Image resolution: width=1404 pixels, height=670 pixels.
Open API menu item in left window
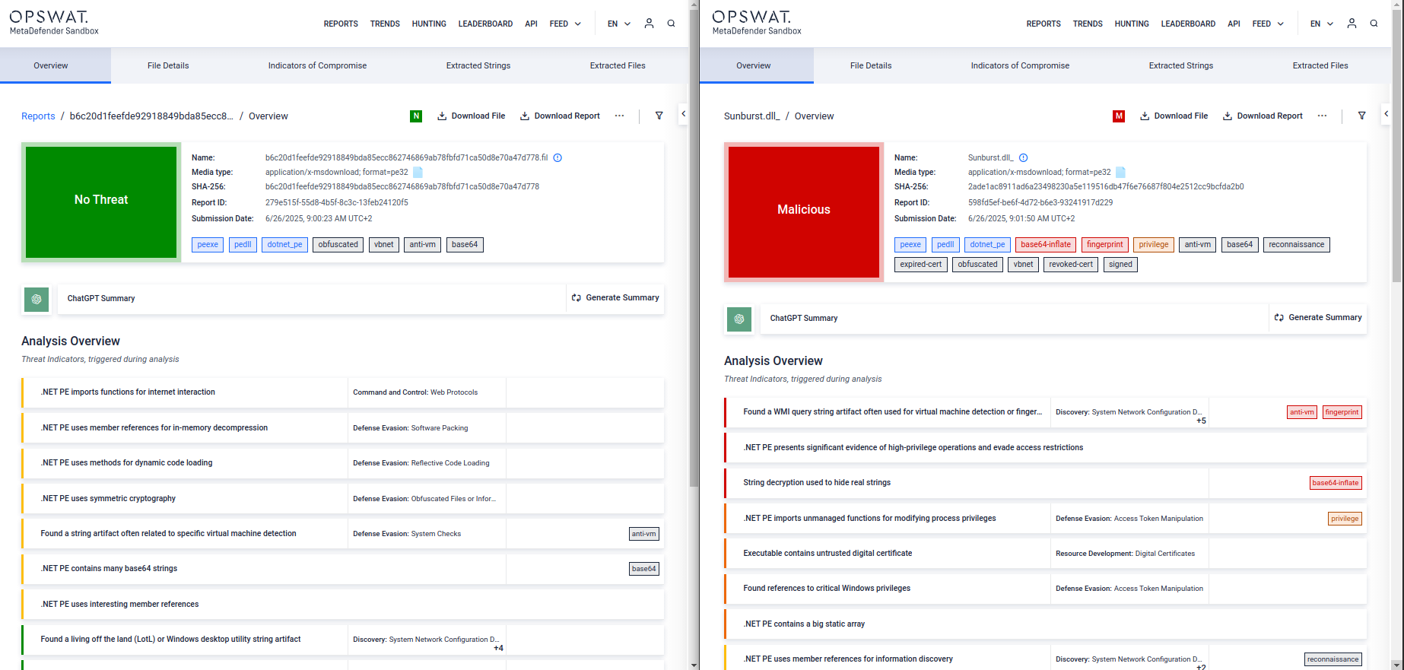click(531, 24)
